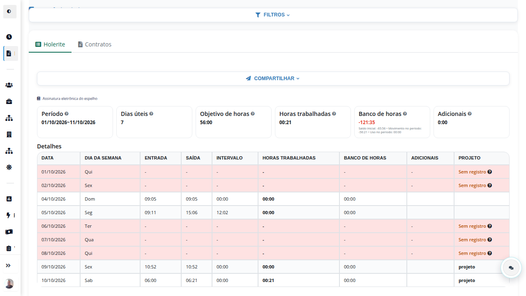Switch to the Holerite tab
This screenshot has height=296, width=526.
click(50, 44)
